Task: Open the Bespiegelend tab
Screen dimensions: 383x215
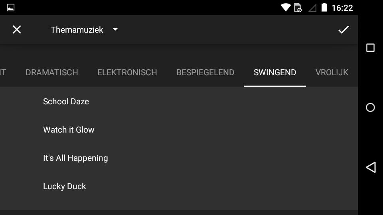Action: tap(205, 72)
